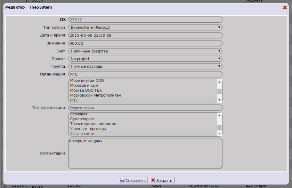Click the Тип организации text field
The width and height of the screenshot is (292, 188).
click(145, 108)
